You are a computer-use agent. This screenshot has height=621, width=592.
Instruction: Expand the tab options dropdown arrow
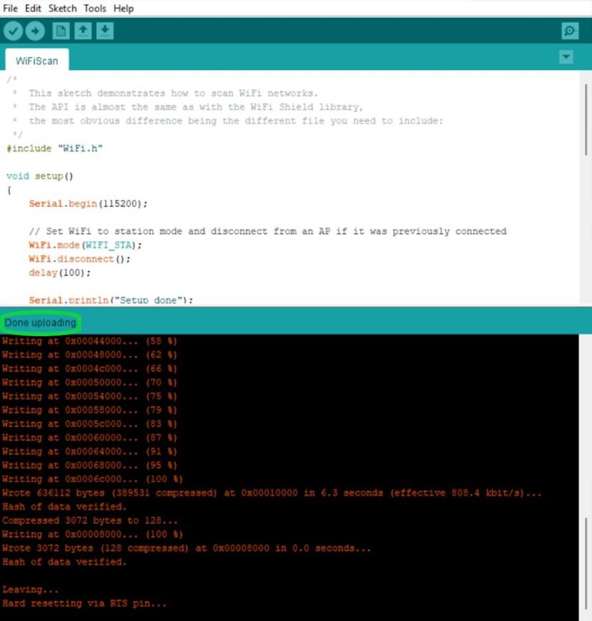566,57
